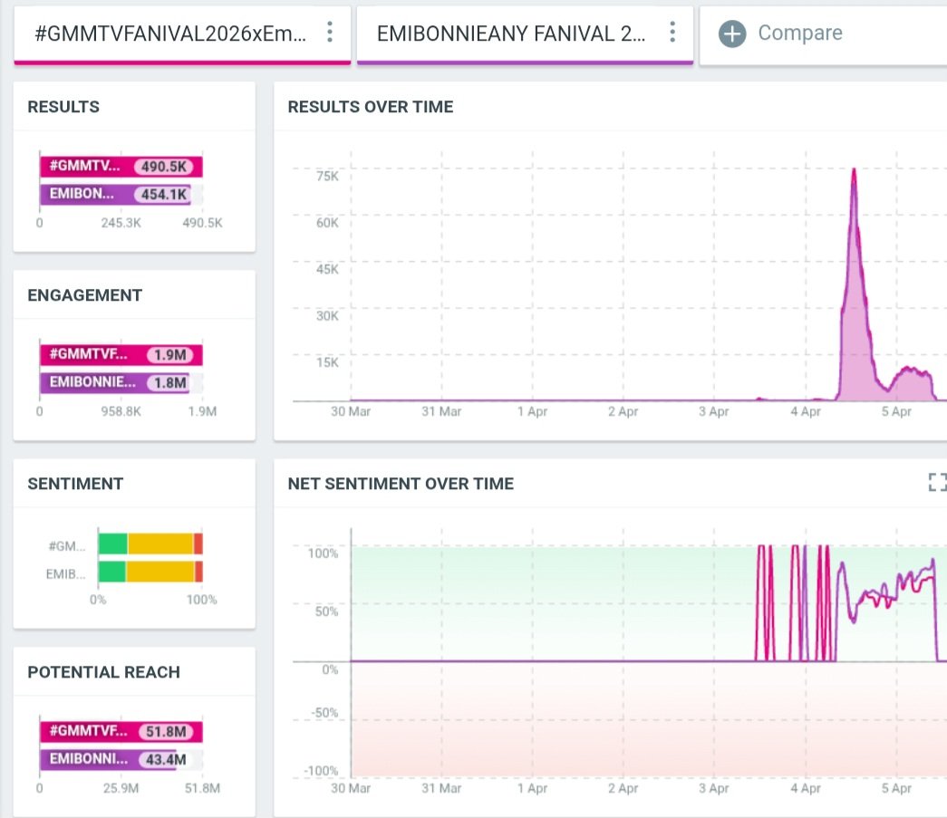Viewport: 947px width, 818px height.
Task: Select the EMIBONNIEANY FANIVAL 2... query tab
Action: coord(525,34)
